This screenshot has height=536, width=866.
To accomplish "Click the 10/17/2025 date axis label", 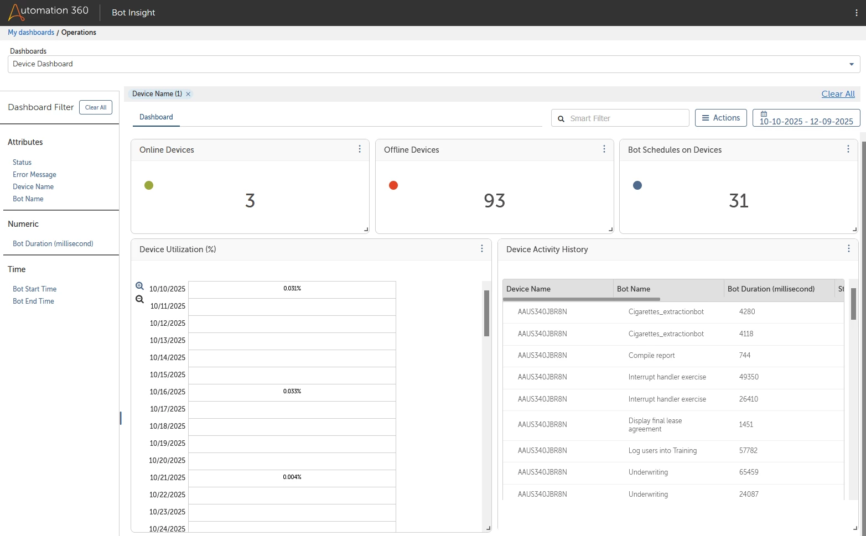I will (168, 409).
